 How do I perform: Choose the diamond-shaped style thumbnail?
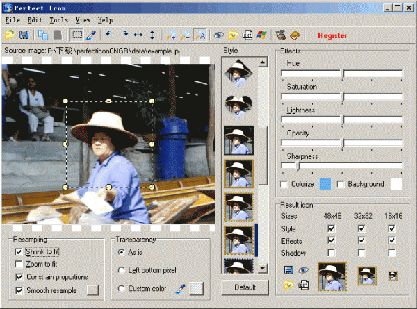click(238, 74)
